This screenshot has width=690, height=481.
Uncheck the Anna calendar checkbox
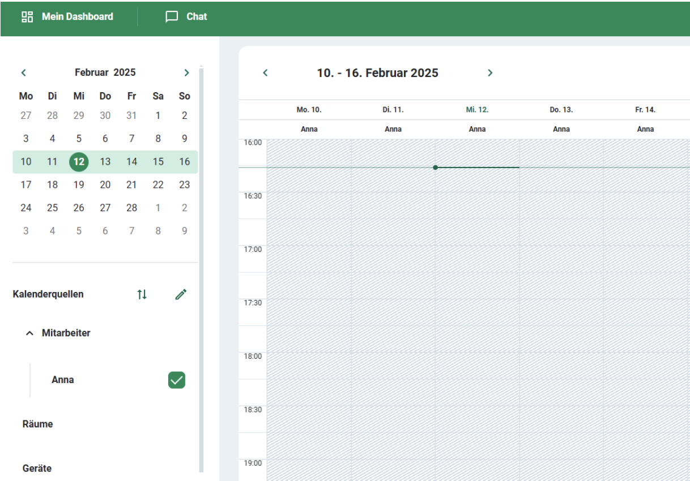click(177, 380)
